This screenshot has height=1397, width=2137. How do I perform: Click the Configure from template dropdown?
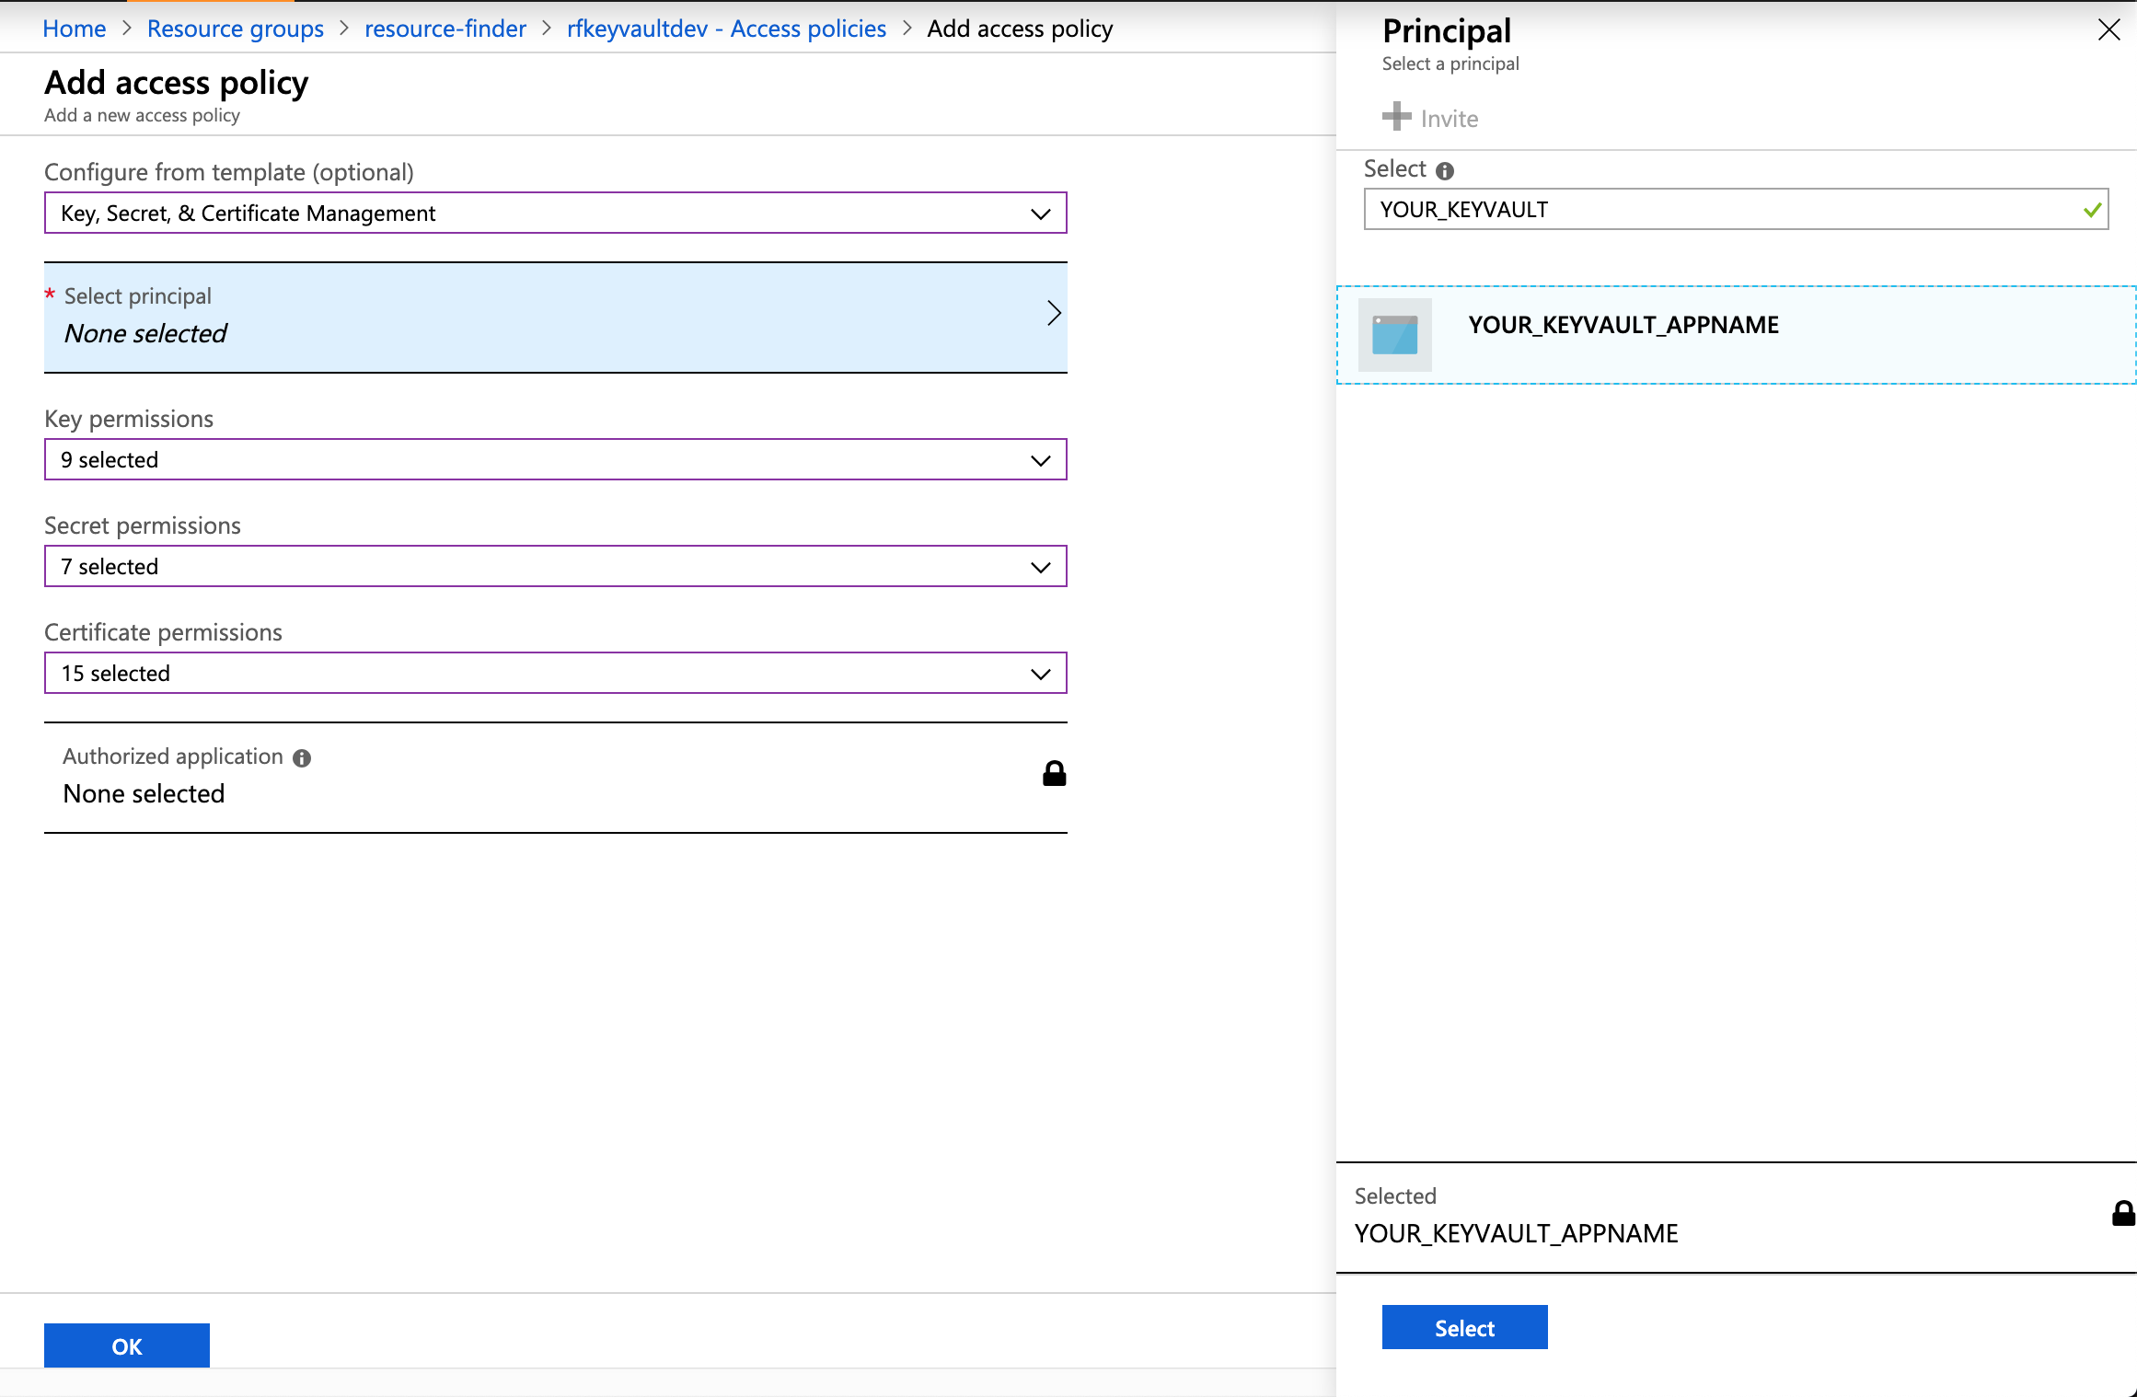tap(557, 214)
